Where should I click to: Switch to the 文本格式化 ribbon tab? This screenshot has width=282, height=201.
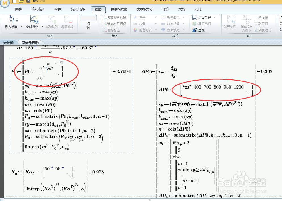pos(145,9)
